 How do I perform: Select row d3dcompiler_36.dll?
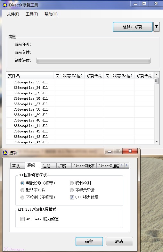coord(80,98)
